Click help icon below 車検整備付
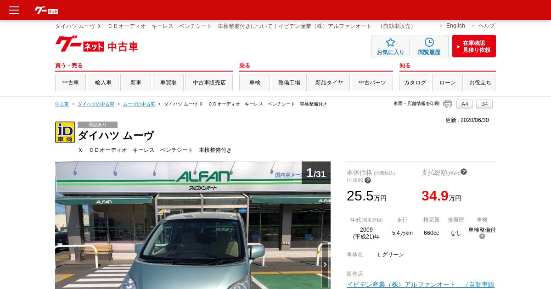 482,236
